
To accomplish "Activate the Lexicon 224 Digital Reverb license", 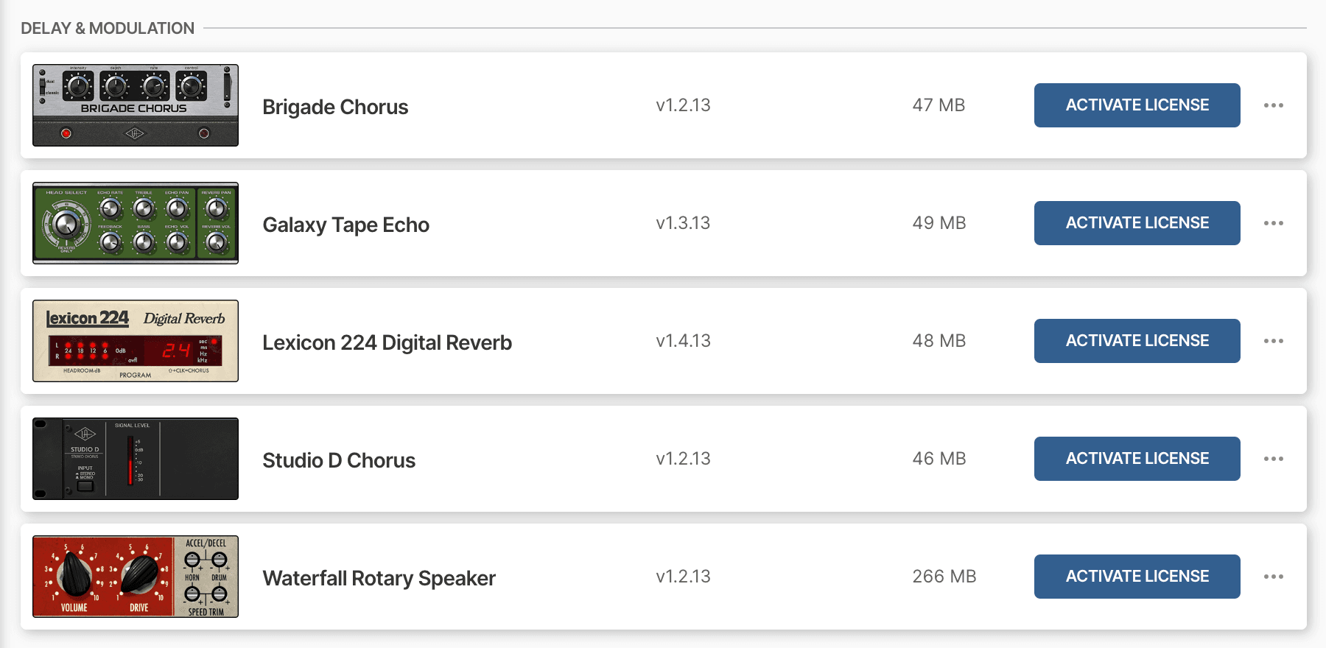I will coord(1137,341).
